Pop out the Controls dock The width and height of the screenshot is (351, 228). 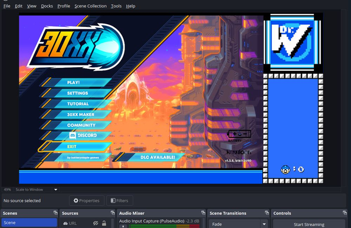[345, 213]
